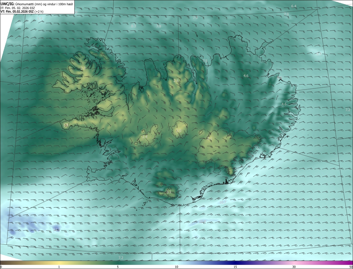Click the 7.5 value label on the map
The height and width of the screenshot is (269, 353).
click(x=205, y=61)
